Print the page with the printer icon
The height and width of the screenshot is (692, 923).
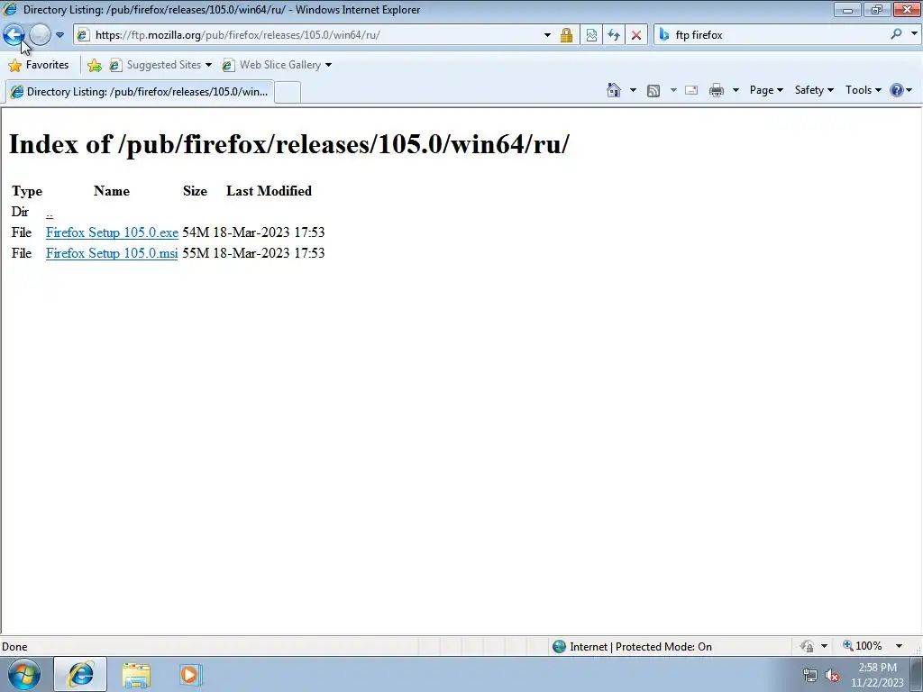(717, 90)
